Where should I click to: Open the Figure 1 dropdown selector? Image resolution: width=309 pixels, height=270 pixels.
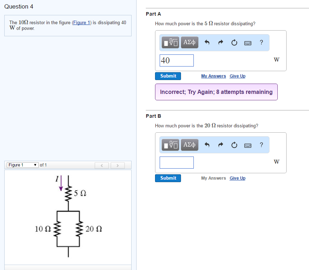click(x=22, y=165)
